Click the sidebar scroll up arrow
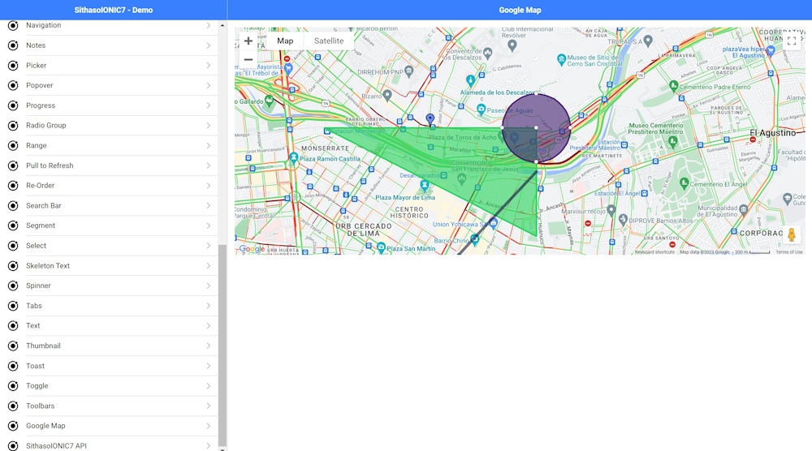Screen dimensions: 812x451 click(x=222, y=25)
